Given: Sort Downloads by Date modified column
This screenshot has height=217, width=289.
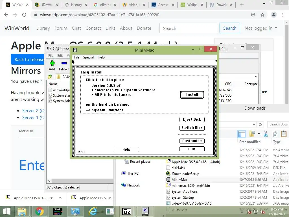Looking at the screenshot, I should point(250,142).
